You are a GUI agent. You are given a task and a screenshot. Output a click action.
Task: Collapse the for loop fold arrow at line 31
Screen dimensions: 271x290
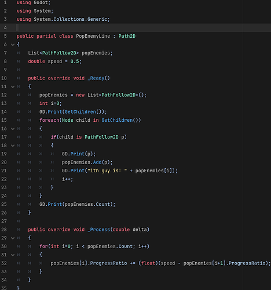pyautogui.click(x=13, y=255)
